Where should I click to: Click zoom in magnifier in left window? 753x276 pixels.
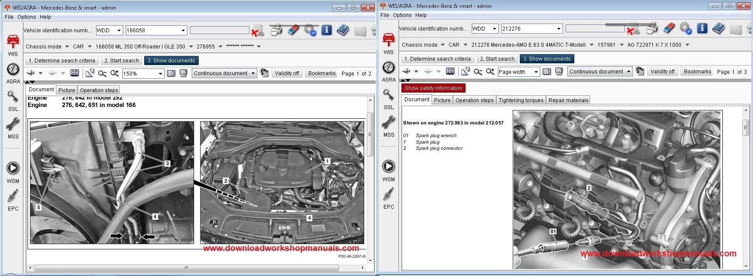pyautogui.click(x=114, y=73)
